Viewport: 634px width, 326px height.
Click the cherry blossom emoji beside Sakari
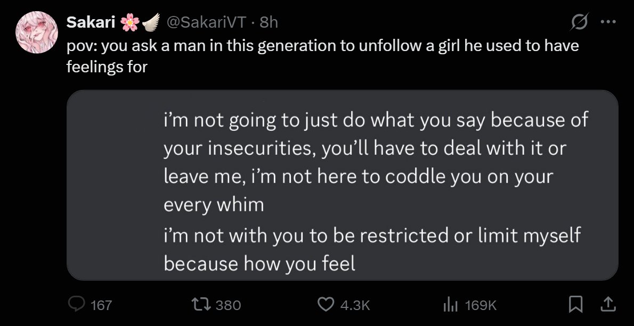click(x=130, y=22)
